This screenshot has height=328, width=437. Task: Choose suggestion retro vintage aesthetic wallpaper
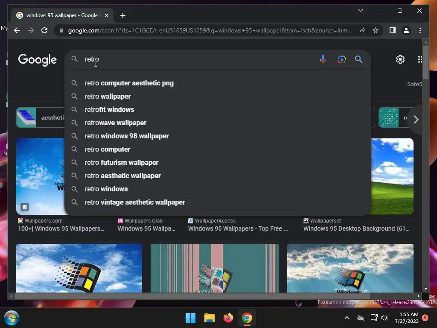click(135, 202)
